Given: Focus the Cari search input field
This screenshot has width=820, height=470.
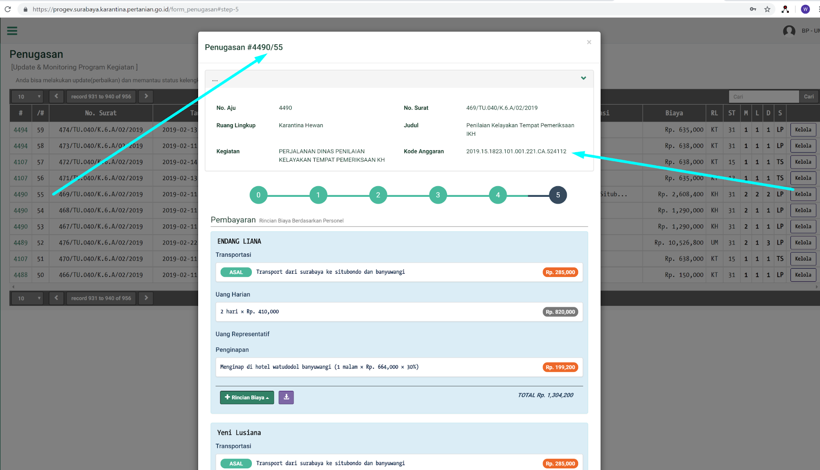Looking at the screenshot, I should [763, 96].
